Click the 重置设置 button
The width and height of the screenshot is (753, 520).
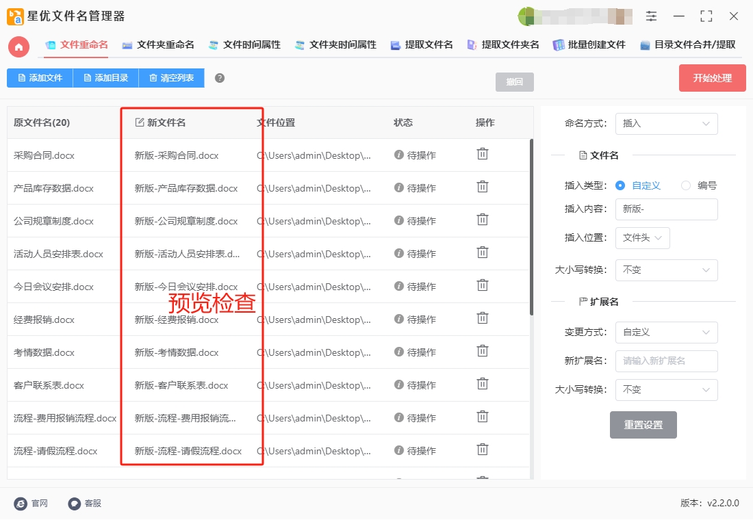click(x=643, y=424)
